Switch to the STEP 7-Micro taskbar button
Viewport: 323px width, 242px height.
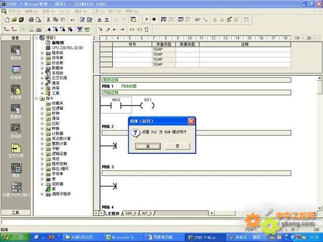205,237
